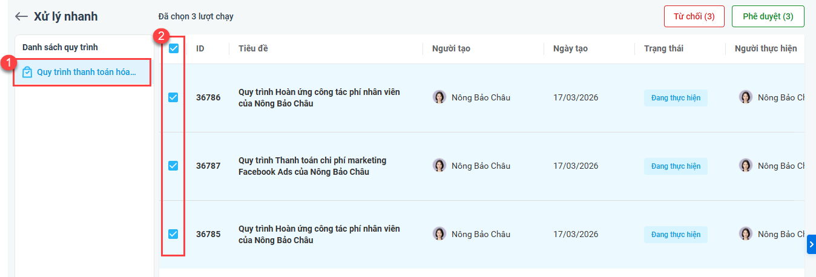
Task: Select Quy trình thanh toán hóa… in process list
Action: click(86, 72)
